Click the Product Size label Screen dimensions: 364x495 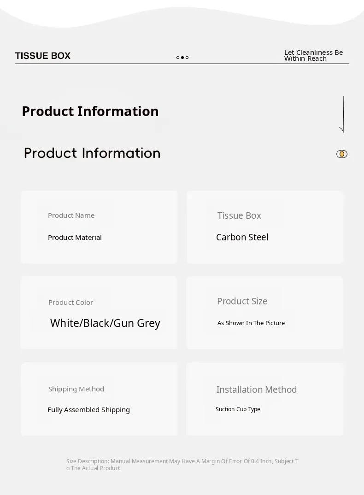242,301
